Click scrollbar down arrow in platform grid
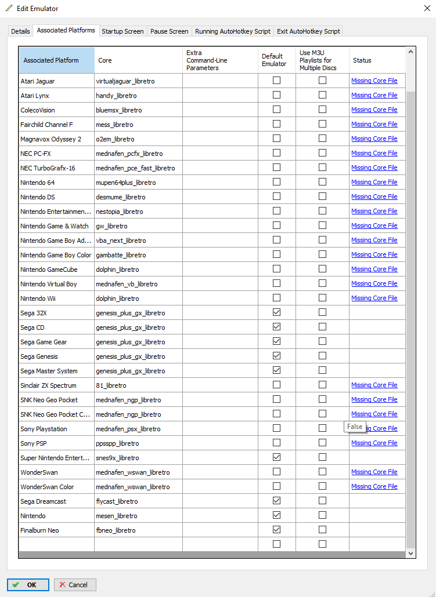Screen dimensions: 436x597 [x=411, y=554]
